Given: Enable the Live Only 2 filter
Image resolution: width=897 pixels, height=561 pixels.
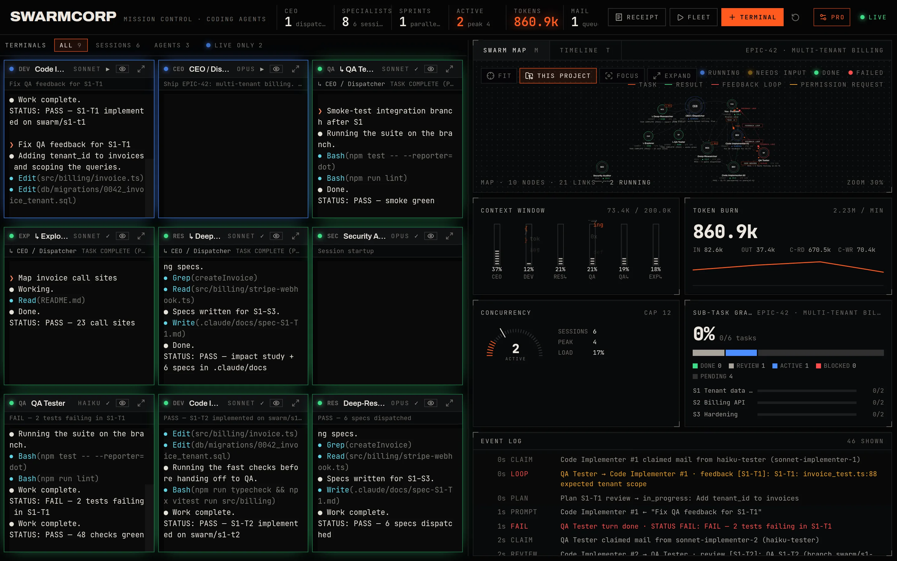Looking at the screenshot, I should [x=234, y=45].
